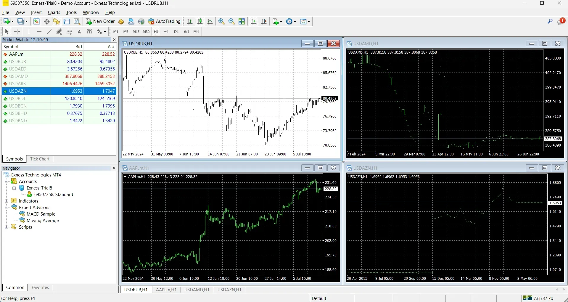Switch to M1 timeframe
568x302 pixels.
coord(116,32)
